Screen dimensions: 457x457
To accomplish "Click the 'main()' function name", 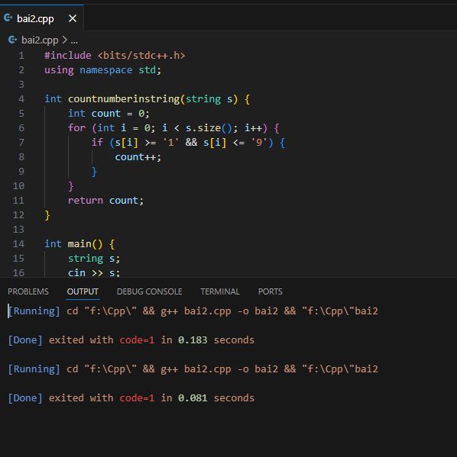I will pos(86,244).
